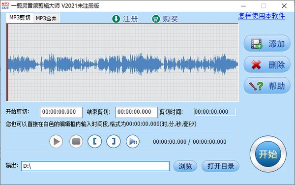The height and width of the screenshot is (185, 295).
Task: Click the red playhead marker on the waveform
Action: click(x=7, y=62)
